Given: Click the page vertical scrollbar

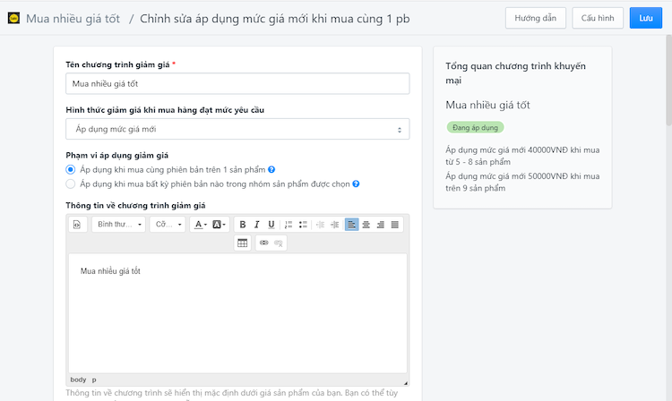Looking at the screenshot, I should tap(668, 80).
